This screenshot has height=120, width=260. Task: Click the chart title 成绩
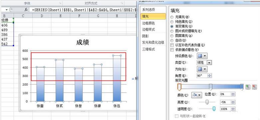click(83, 43)
